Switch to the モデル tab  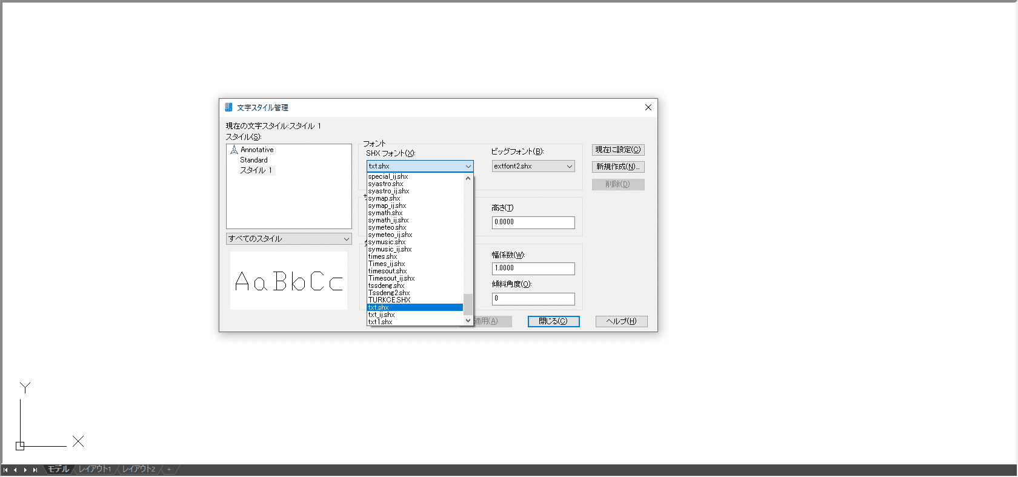[58, 469]
